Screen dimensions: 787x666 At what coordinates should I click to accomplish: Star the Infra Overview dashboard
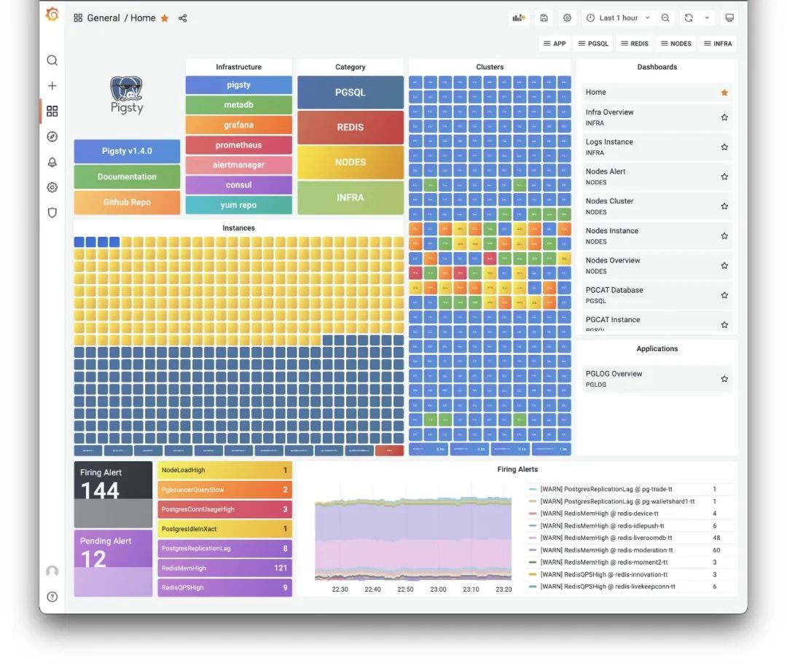point(724,117)
